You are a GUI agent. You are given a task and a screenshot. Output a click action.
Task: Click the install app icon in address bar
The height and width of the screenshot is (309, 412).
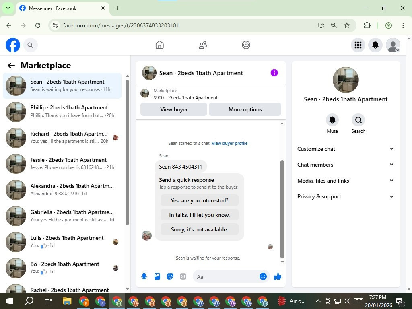[x=321, y=25]
